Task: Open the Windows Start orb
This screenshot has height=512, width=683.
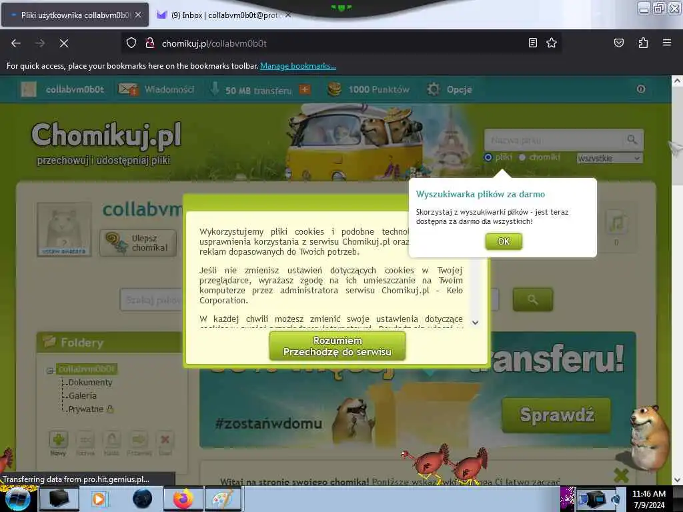Action: point(17,499)
